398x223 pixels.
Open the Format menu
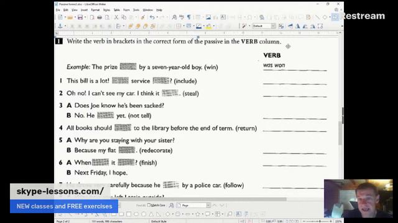pos(95,10)
